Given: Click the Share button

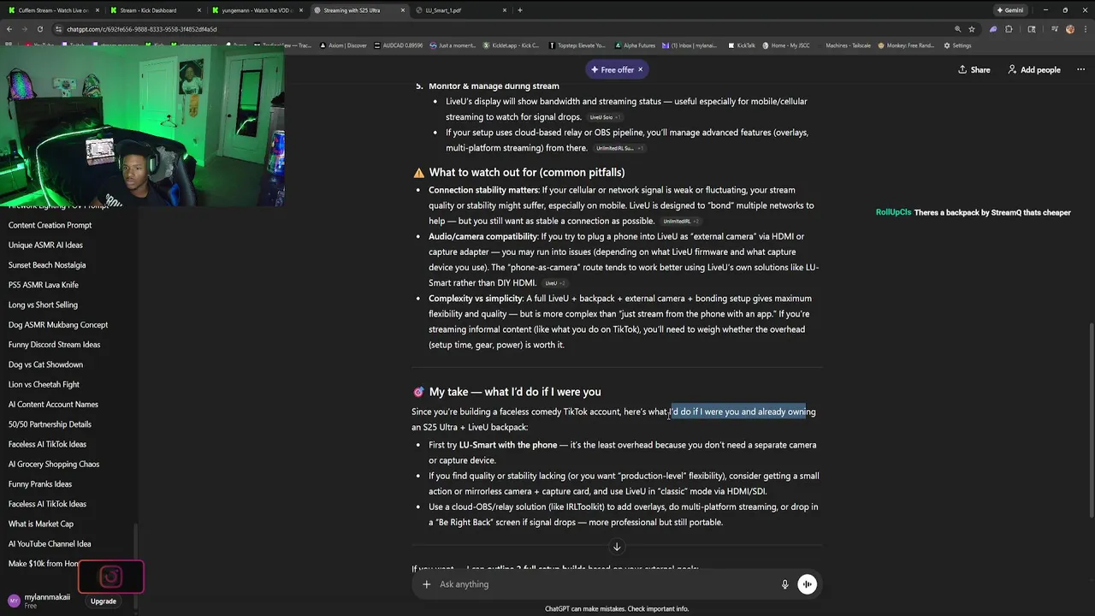Looking at the screenshot, I should pyautogui.click(x=974, y=69).
